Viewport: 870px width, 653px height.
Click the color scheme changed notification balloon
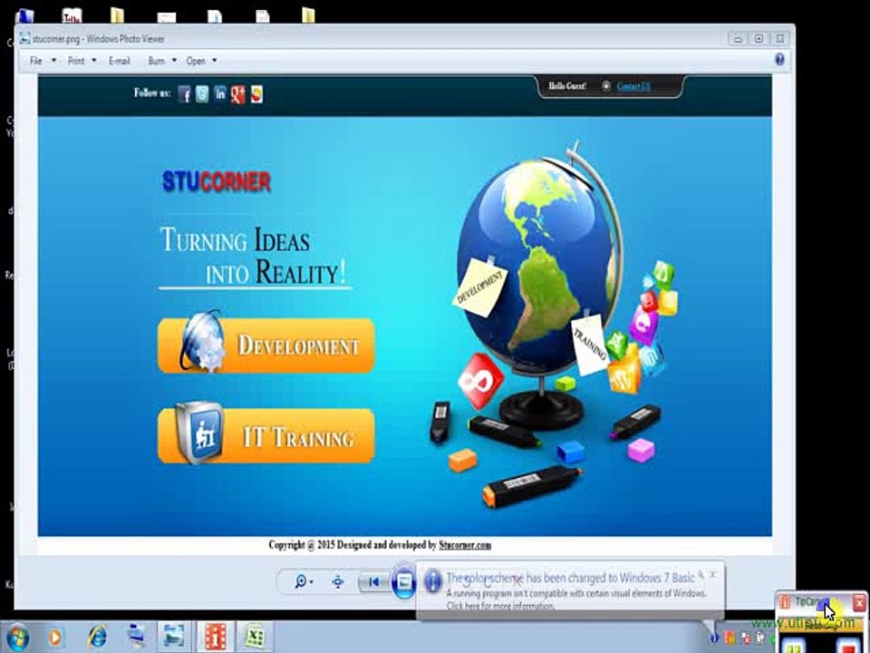pos(570,590)
